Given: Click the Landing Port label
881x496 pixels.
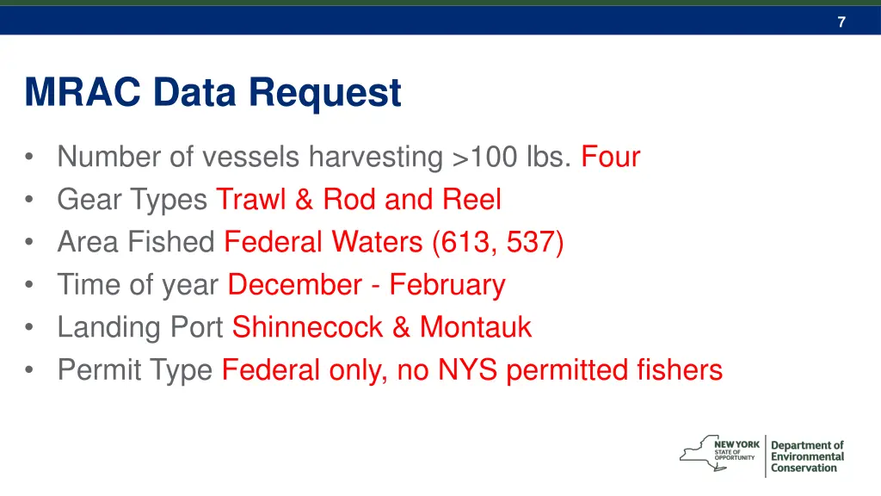Looking at the screenshot, I should point(140,327).
